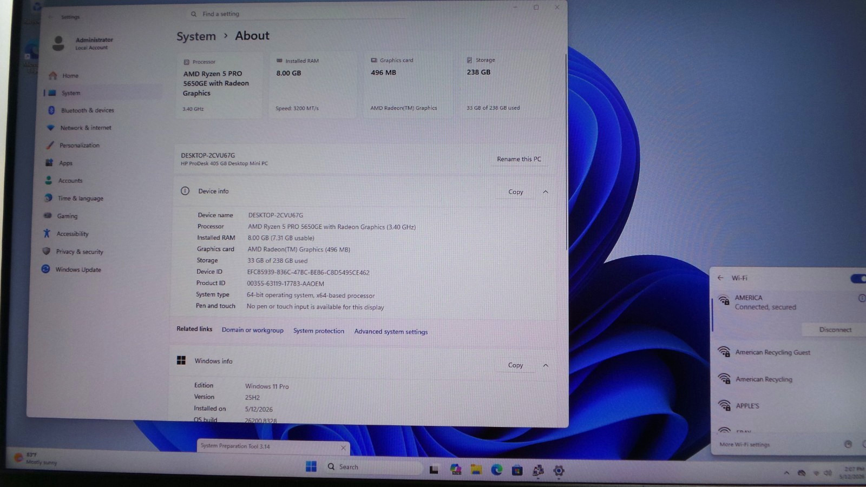Close the System Preparation Tool preview
This screenshot has width=866, height=487.
tap(343, 447)
